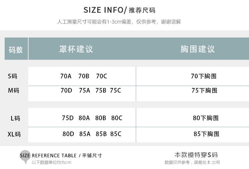Select the S码 row label
Image resolution: width=249 pixels, height=169 pixels.
(13, 76)
